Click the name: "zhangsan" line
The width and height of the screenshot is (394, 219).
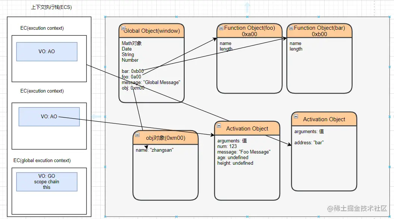(154, 150)
